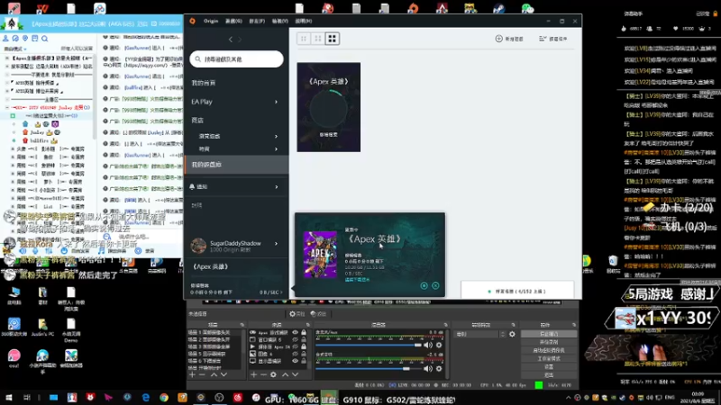Remove selected OBS source
Viewport: 721px width, 405px height.
click(263, 374)
